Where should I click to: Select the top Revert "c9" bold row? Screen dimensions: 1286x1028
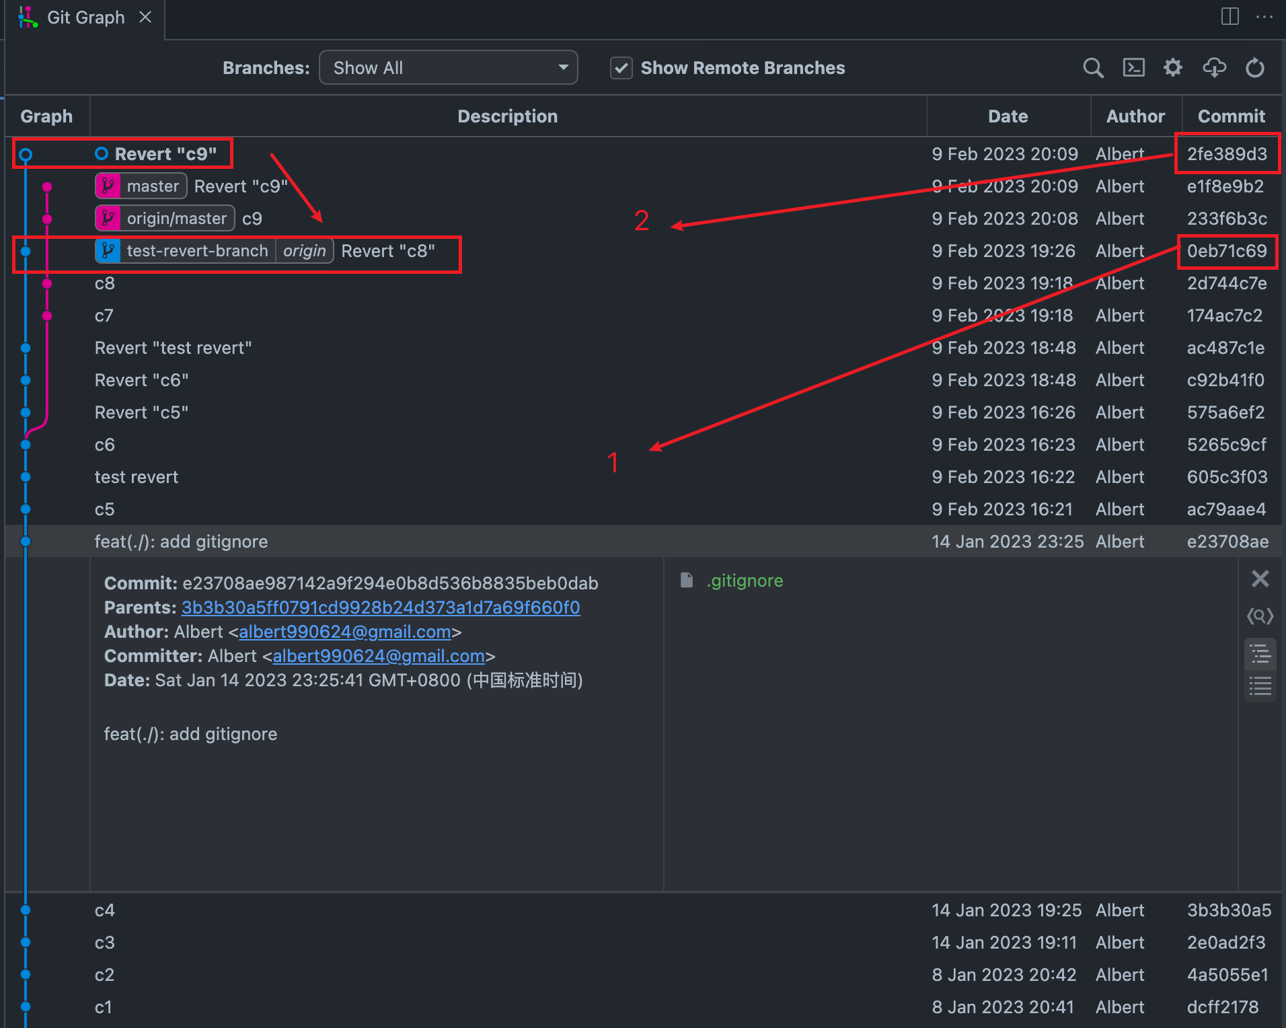(643, 154)
